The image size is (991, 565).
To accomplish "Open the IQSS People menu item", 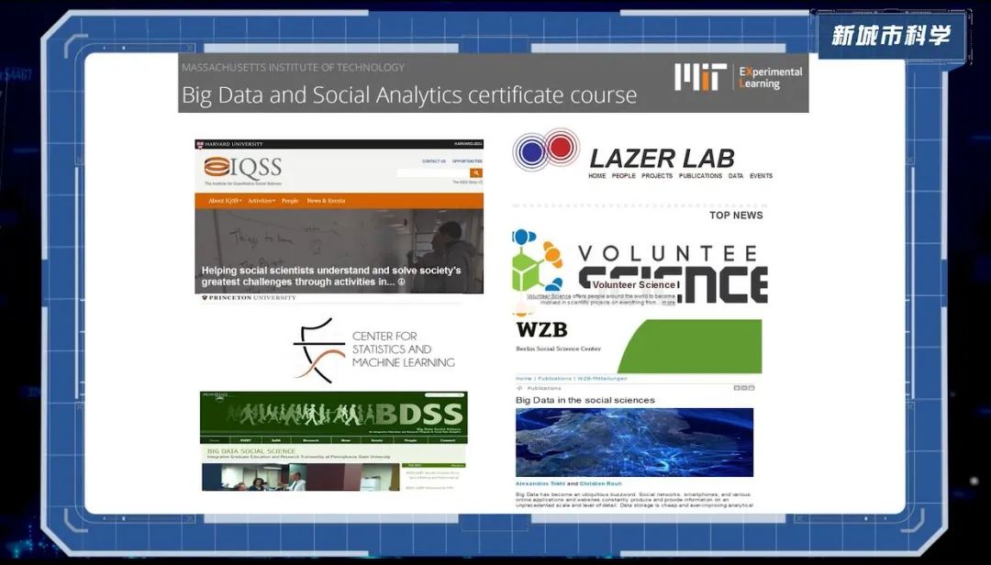I will [x=290, y=201].
